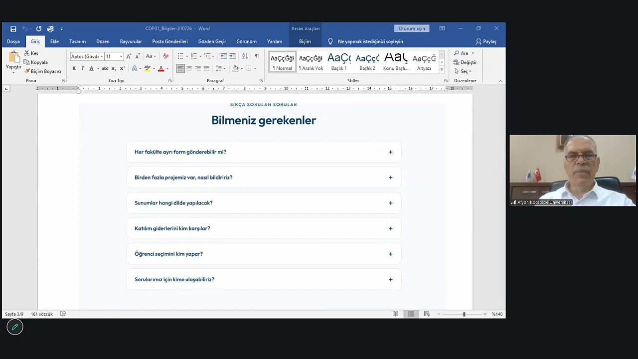Screen dimensions: 638x359
Task: Click the clear formatting eraser icon
Action: 166,56
